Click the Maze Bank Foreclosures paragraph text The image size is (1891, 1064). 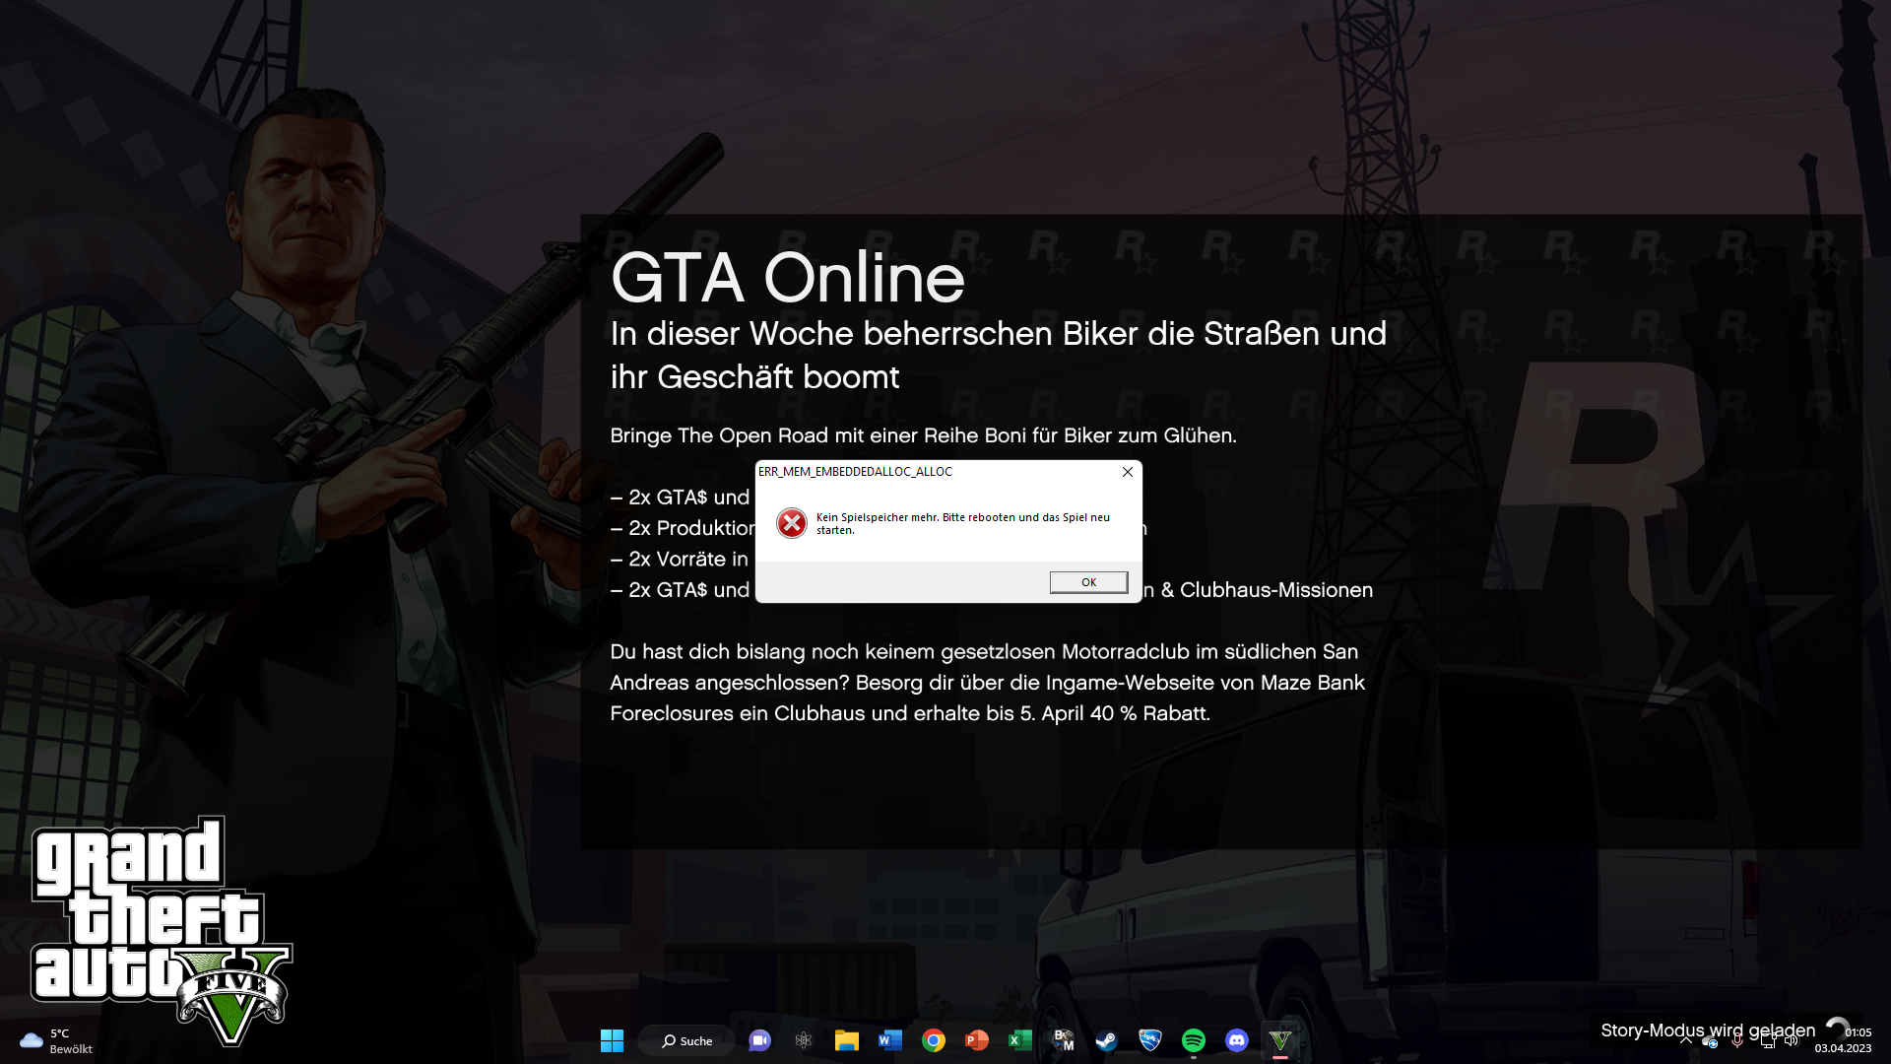[x=987, y=683]
